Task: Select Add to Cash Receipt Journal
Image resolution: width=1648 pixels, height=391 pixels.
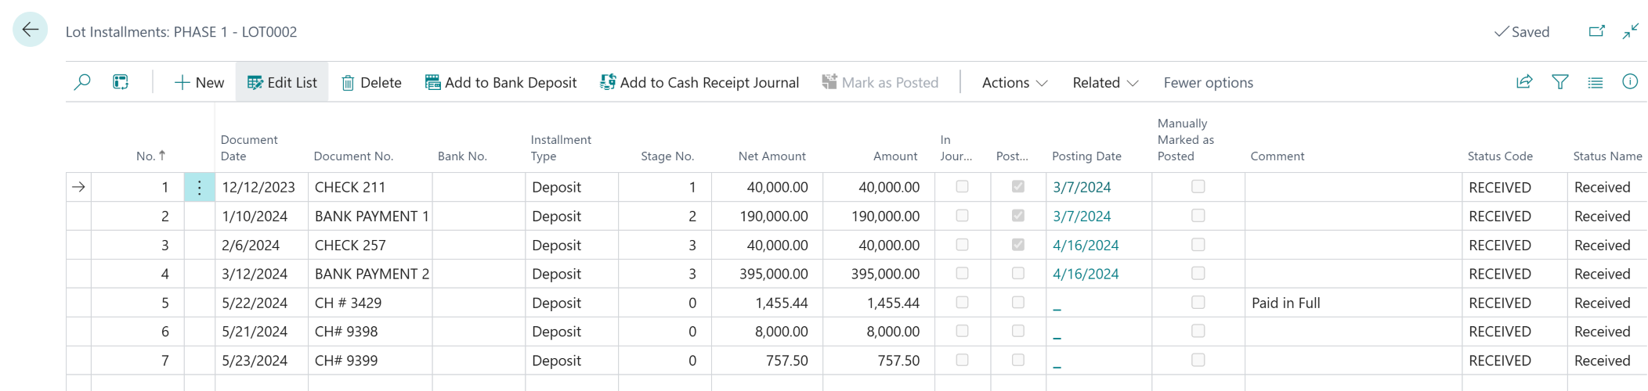Action: [x=699, y=83]
